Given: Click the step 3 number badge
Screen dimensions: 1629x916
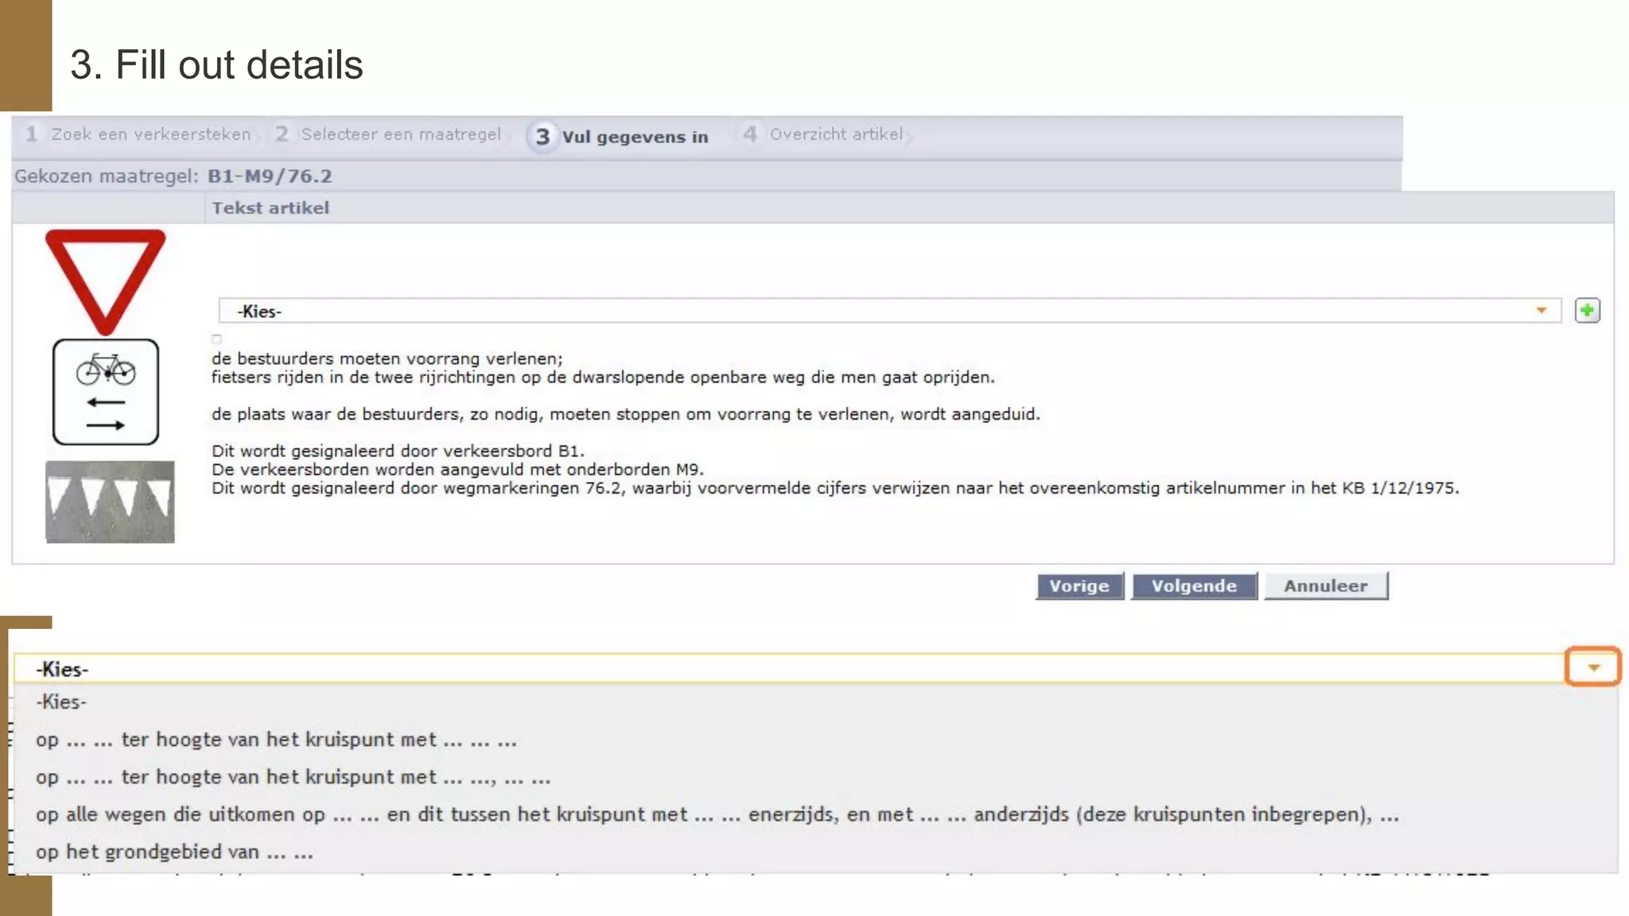Looking at the screenshot, I should click(x=542, y=137).
